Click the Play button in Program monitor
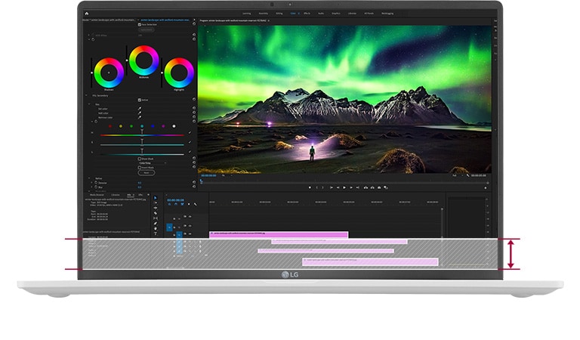The width and height of the screenshot is (580, 340). (x=344, y=187)
